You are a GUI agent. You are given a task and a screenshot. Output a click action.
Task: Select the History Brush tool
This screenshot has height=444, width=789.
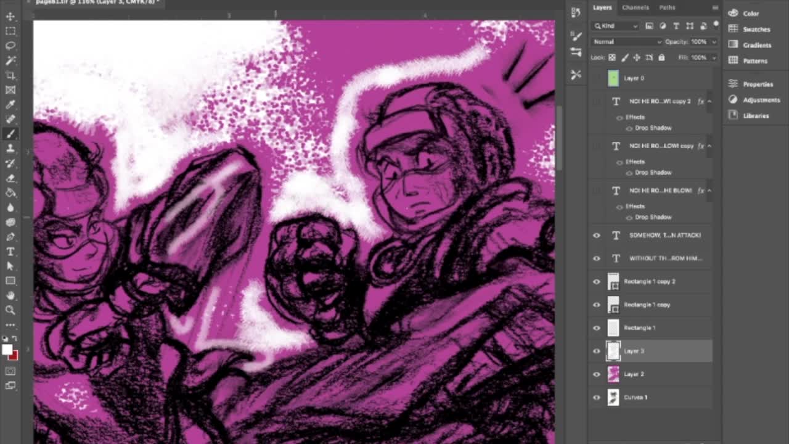pos(10,163)
